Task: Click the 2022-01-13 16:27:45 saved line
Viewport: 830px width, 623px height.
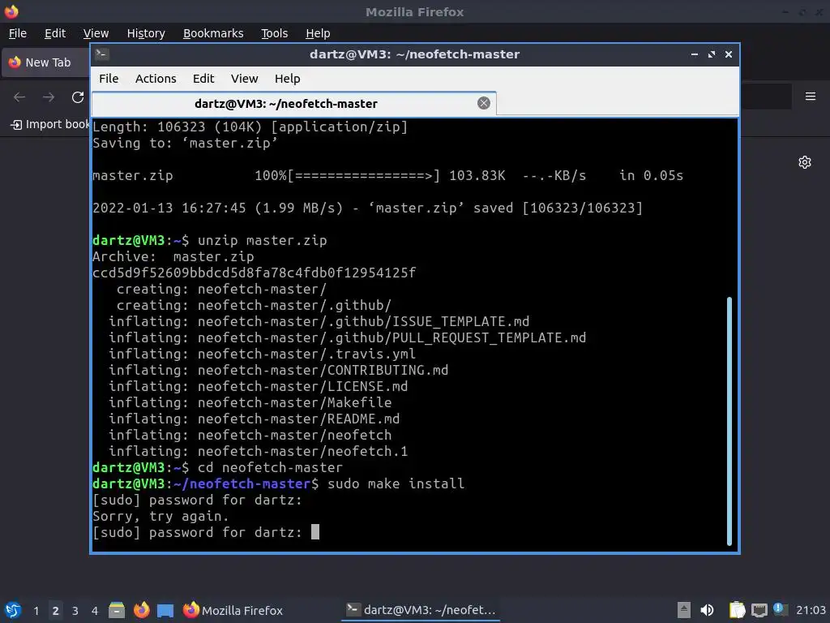Action: (x=368, y=208)
